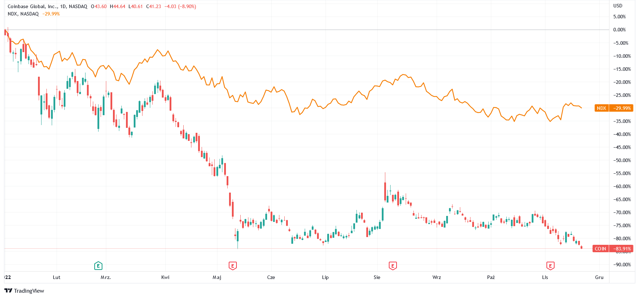Click the Lut month label on time axis
Viewport: 639px width, 298px height.
click(57, 277)
